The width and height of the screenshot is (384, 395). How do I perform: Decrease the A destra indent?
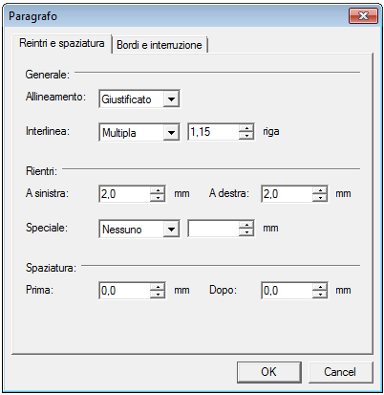[x=320, y=198]
